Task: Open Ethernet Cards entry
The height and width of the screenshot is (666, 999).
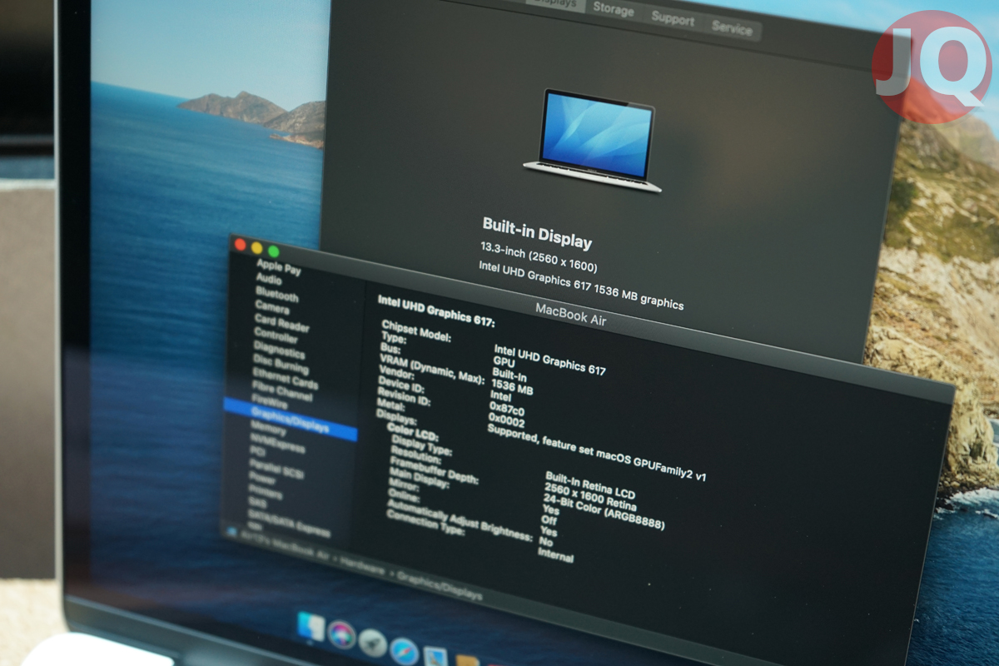Action: click(x=286, y=380)
